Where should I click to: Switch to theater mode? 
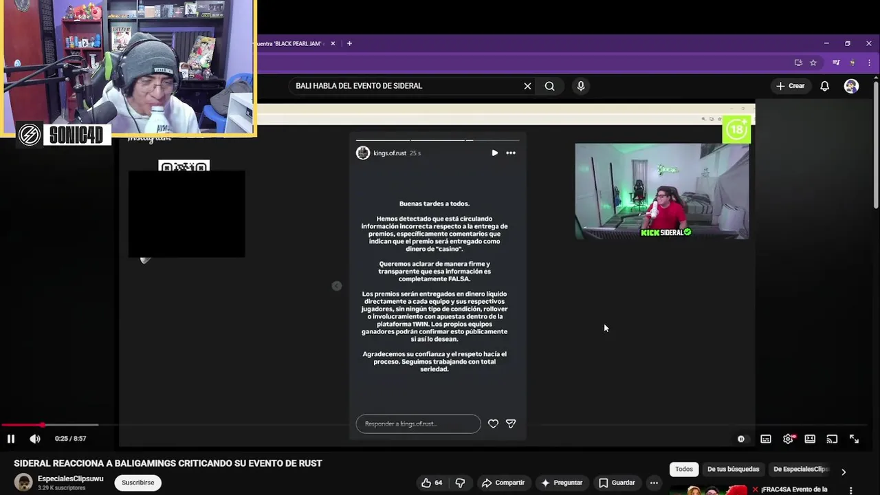[810, 439]
